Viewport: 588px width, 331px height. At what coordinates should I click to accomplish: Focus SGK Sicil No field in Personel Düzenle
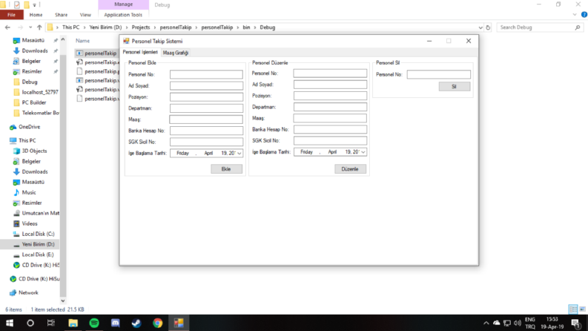click(330, 141)
